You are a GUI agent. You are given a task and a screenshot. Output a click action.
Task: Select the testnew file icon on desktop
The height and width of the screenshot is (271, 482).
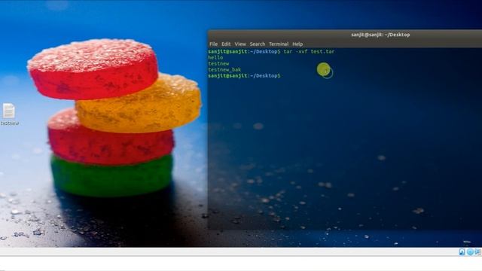8,111
